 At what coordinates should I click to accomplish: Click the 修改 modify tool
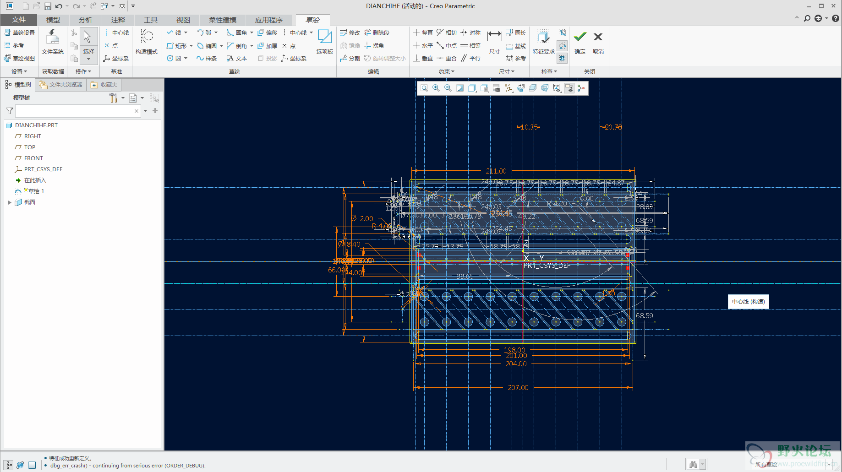pyautogui.click(x=350, y=33)
